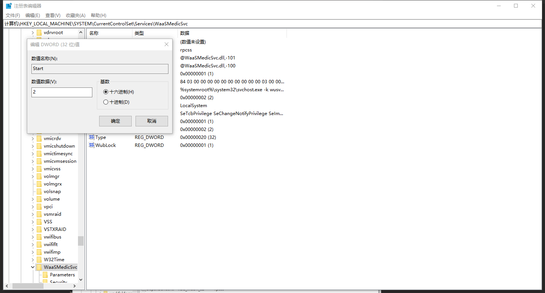The width and height of the screenshot is (545, 293).
Task: Select the Type value name
Action: [x=101, y=137]
